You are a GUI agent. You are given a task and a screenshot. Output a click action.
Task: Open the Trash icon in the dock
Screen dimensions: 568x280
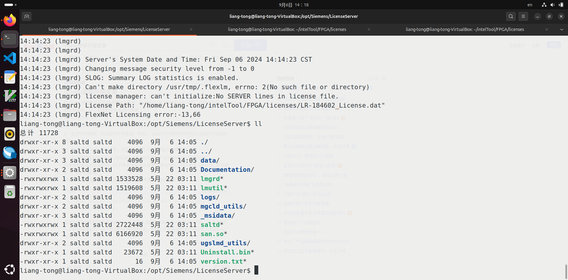10,192
